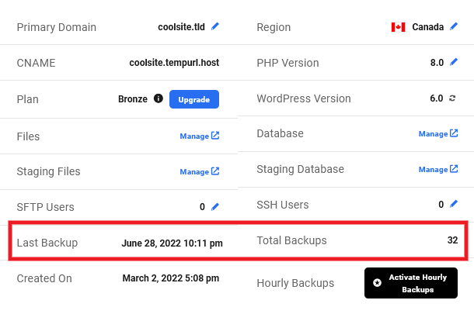Viewport: 474px width, 314px height.
Task: Click PHP version value 8.0
Action: 437,63
